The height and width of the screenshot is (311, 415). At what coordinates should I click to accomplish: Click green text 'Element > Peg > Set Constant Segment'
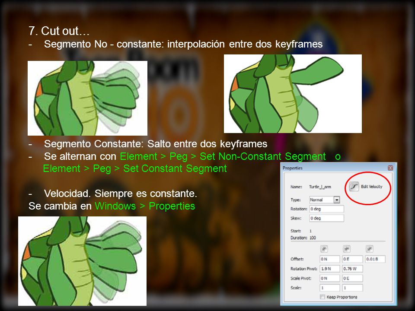135,168
